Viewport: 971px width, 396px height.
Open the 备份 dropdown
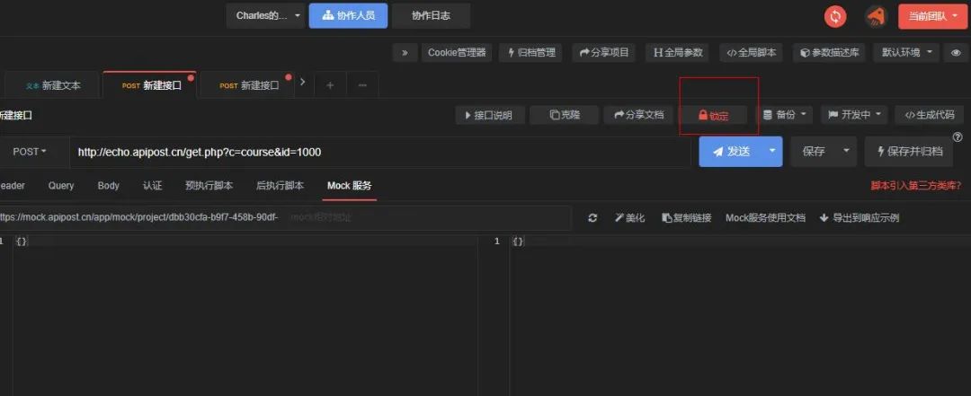click(x=785, y=115)
